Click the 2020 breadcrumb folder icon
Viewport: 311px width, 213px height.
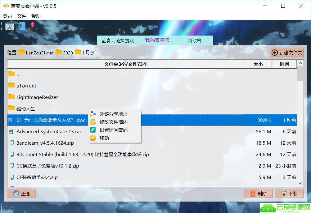pyautogui.click(x=59, y=52)
